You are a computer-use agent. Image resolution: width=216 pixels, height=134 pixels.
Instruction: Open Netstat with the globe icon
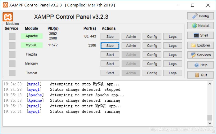[x=200, y=26]
